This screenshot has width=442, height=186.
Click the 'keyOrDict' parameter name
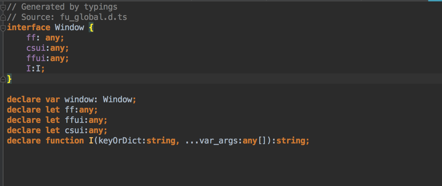pos(120,141)
